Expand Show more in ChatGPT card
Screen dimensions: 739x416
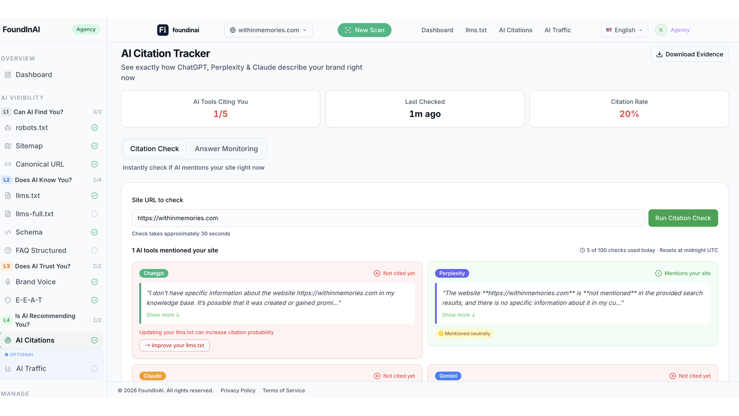coord(163,315)
